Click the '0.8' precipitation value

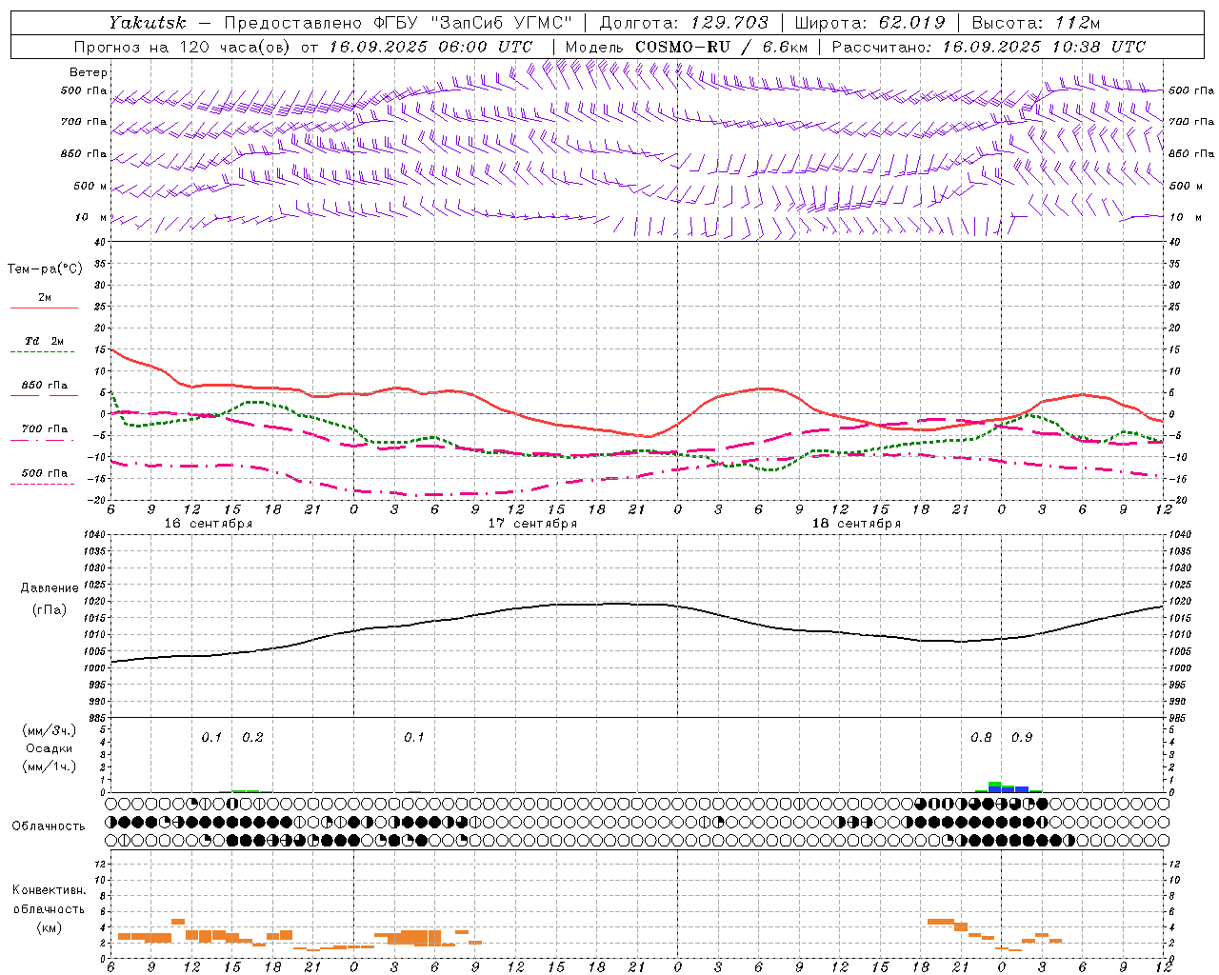pos(981,738)
